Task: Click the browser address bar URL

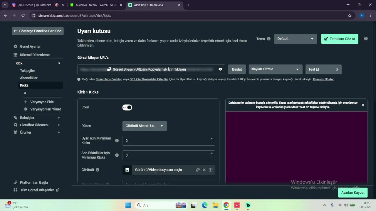Action: [75, 16]
